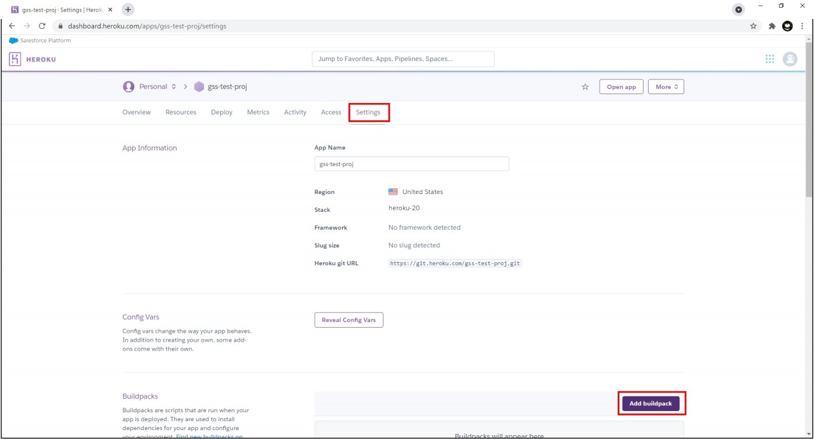
Task: Open the More dropdown menu
Action: (x=666, y=87)
